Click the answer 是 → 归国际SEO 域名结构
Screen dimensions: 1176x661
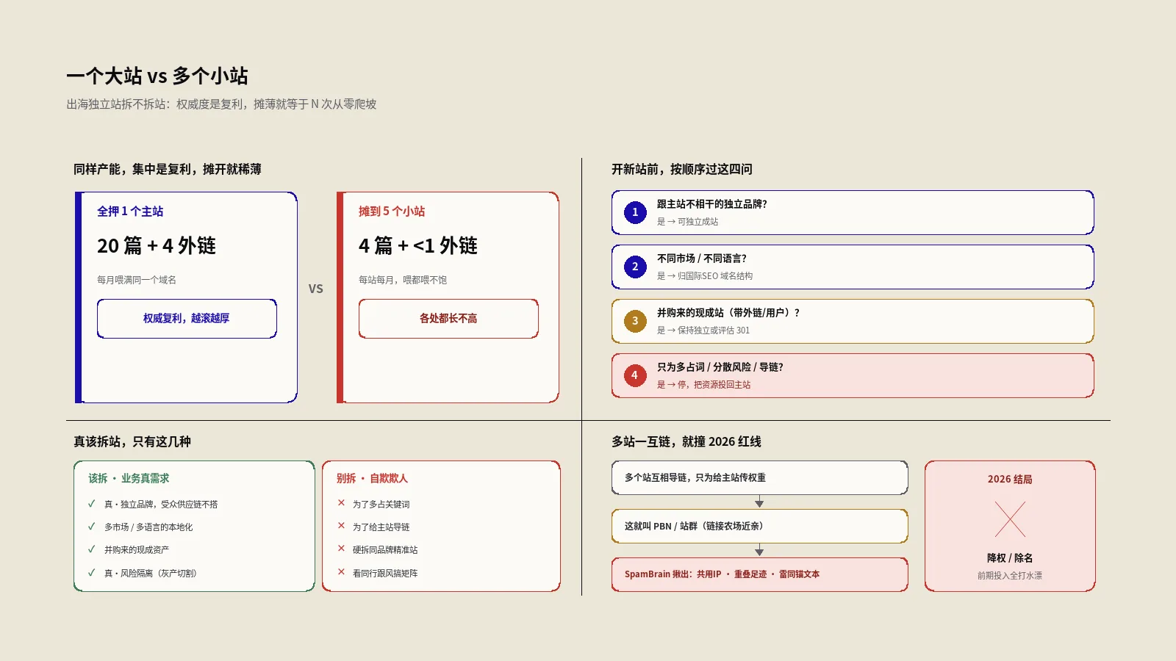coord(705,276)
